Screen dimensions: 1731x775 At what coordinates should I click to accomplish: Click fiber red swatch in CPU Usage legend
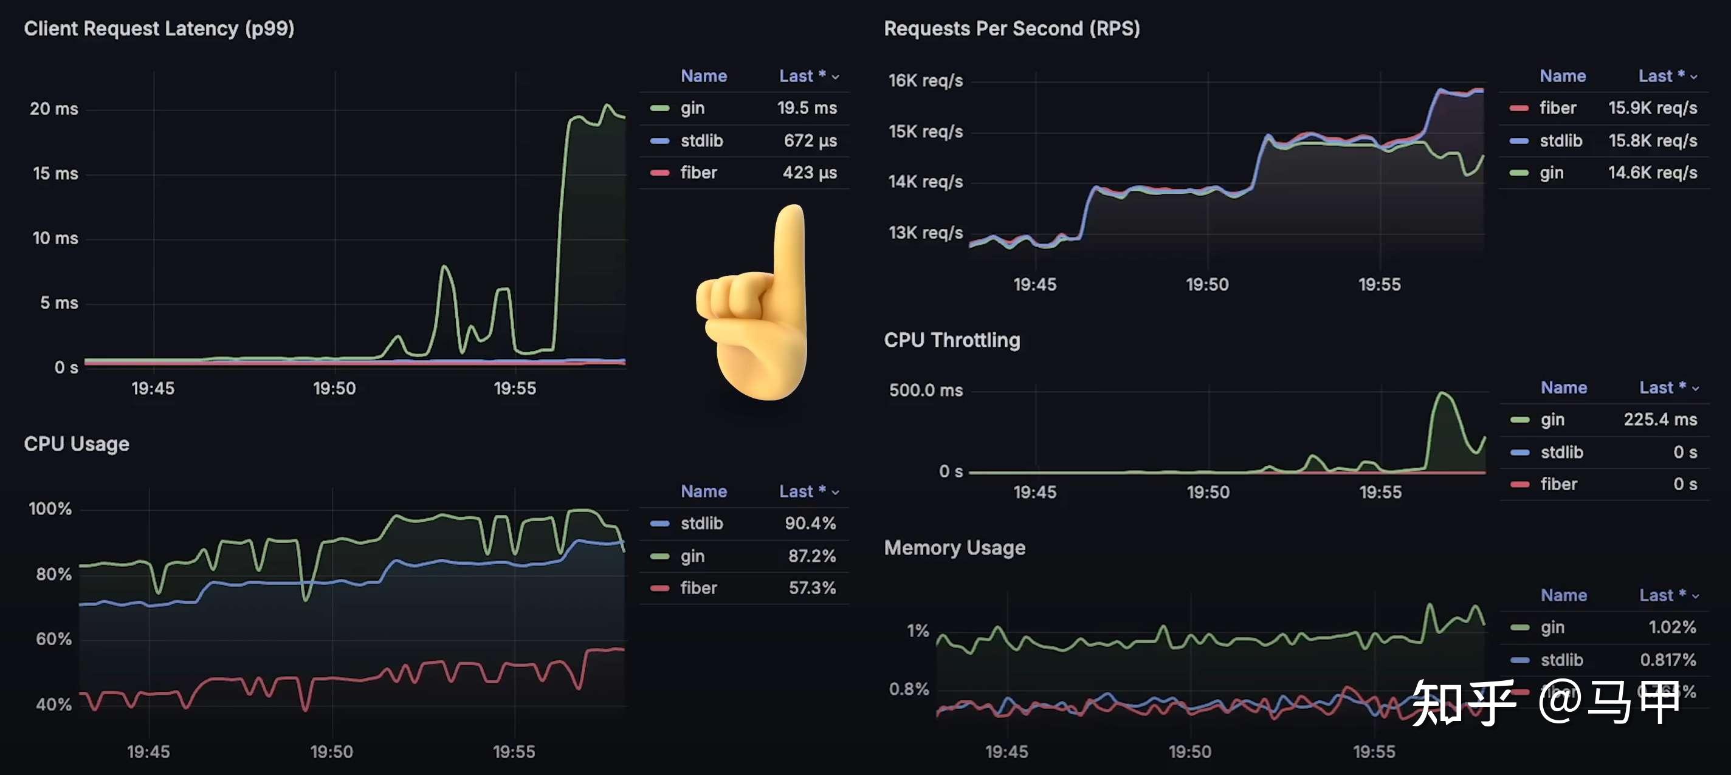click(659, 589)
